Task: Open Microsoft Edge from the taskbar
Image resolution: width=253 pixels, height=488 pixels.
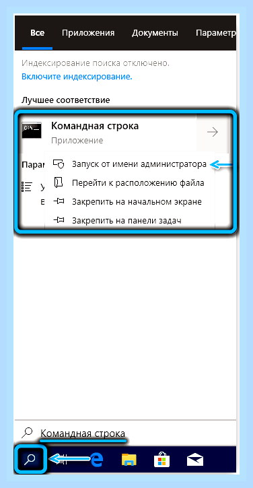Action: tap(96, 459)
